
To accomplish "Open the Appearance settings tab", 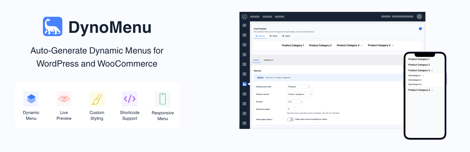I will (x=268, y=60).
